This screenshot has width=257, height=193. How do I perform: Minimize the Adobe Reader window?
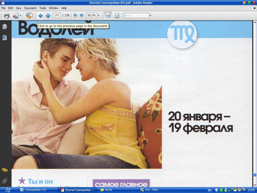(244, 3)
